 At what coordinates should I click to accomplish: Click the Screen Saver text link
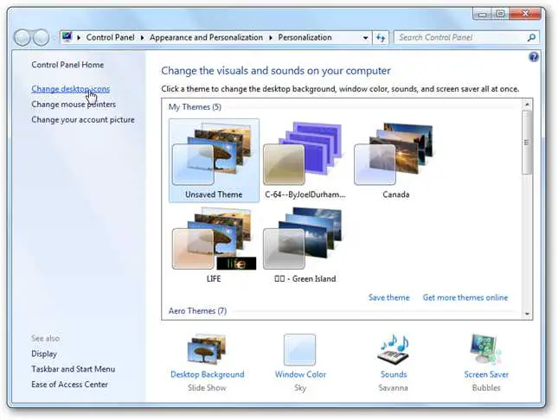(486, 374)
